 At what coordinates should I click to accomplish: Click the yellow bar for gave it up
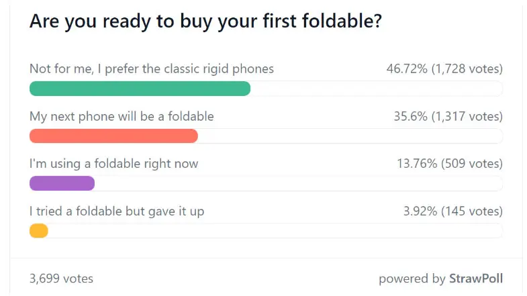39,231
